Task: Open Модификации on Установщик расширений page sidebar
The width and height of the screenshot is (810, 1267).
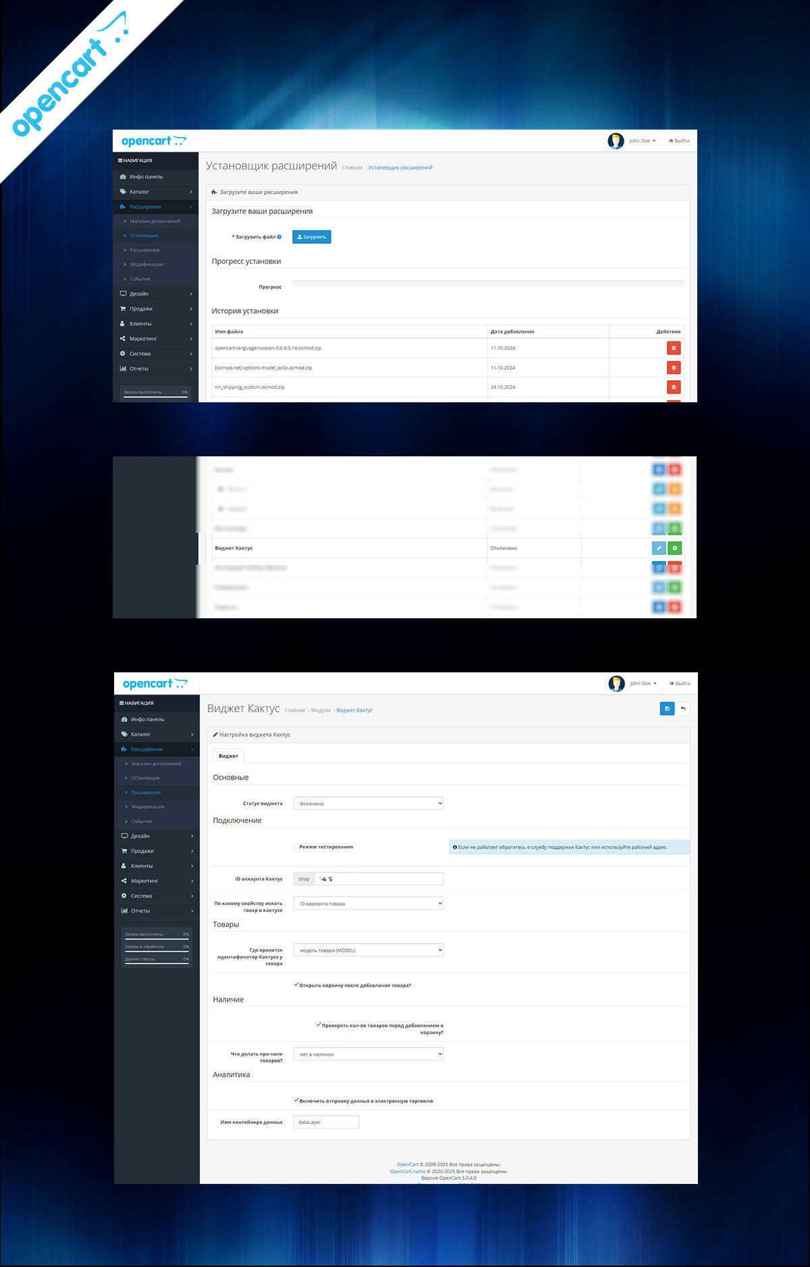Action: 156,265
